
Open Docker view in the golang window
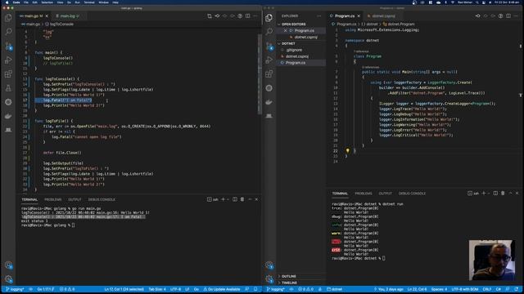point(8,116)
